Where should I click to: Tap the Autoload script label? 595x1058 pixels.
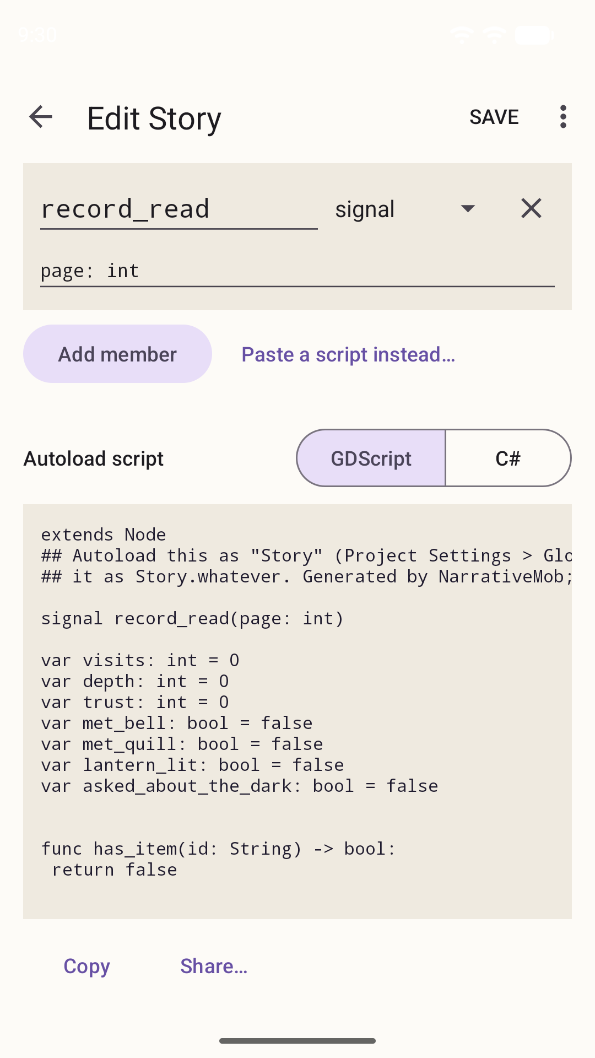(94, 458)
